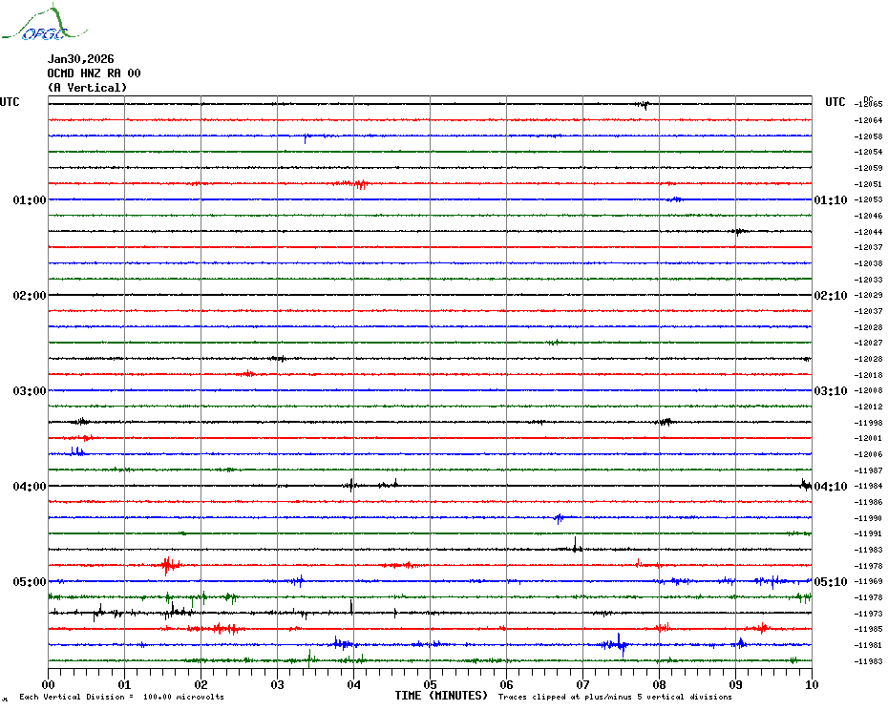The height and width of the screenshot is (710, 888).
Task: Select the 05:10 time label on right
Action: [830, 582]
